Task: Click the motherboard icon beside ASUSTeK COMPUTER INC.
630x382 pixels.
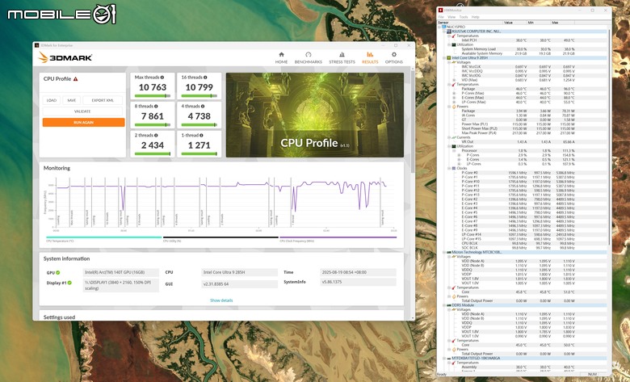Action: pos(449,31)
